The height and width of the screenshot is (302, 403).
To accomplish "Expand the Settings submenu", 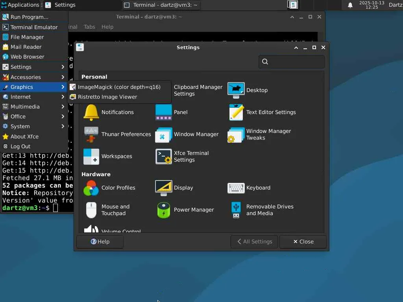I will point(34,67).
